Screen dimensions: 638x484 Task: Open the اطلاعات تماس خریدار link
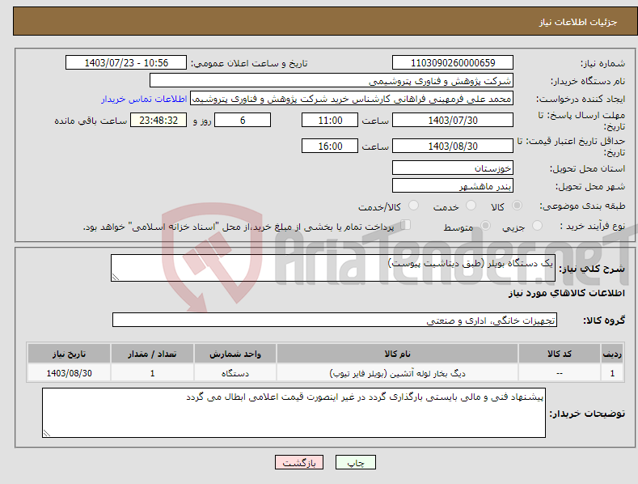click(144, 99)
